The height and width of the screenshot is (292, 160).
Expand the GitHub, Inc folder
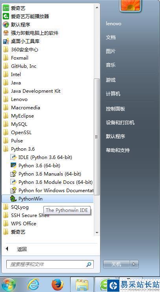pos(20,66)
